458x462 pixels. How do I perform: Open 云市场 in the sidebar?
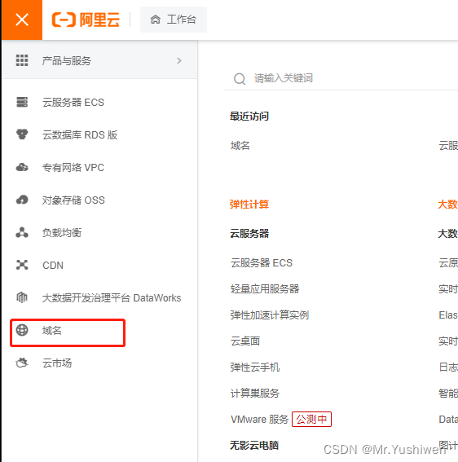[56, 363]
